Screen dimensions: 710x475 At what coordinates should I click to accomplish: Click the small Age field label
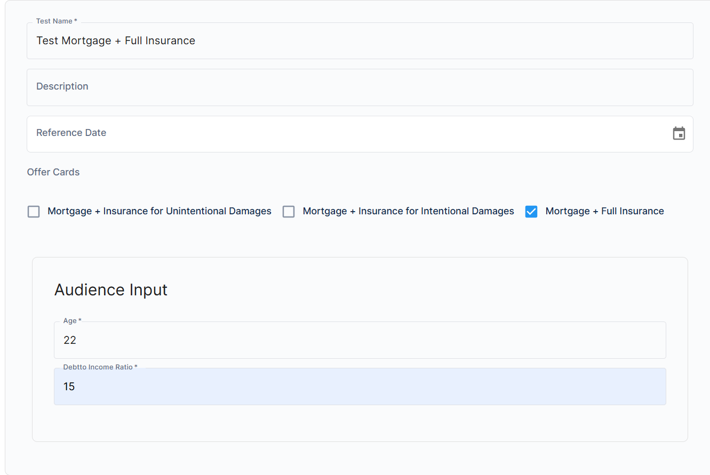point(73,320)
